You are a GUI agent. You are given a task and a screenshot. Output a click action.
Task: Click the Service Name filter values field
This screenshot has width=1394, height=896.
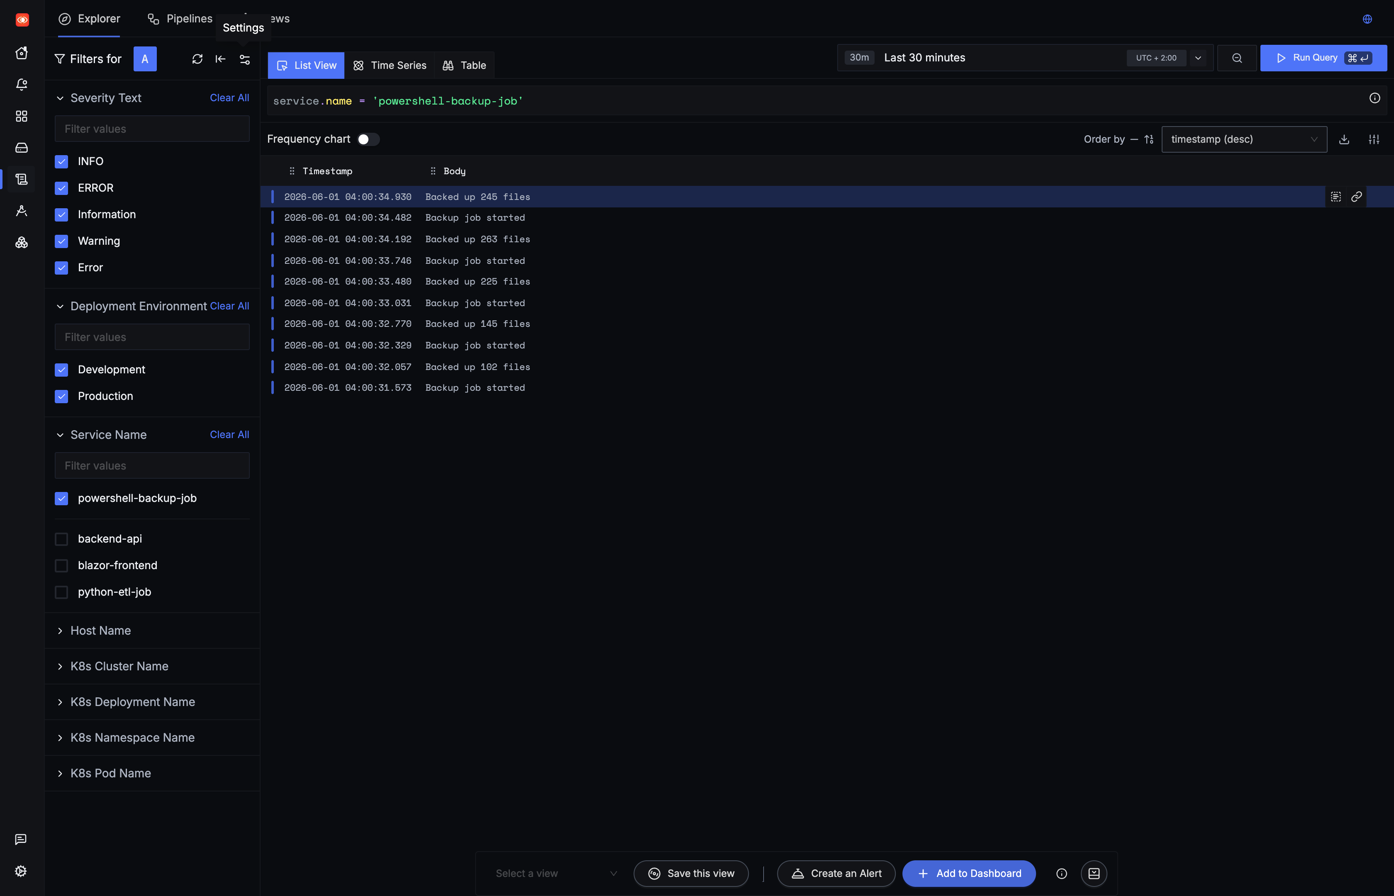(x=152, y=466)
